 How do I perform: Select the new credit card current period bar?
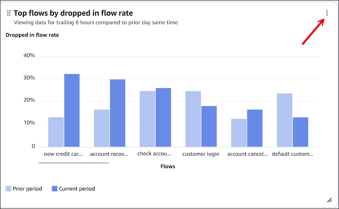[x=72, y=110]
